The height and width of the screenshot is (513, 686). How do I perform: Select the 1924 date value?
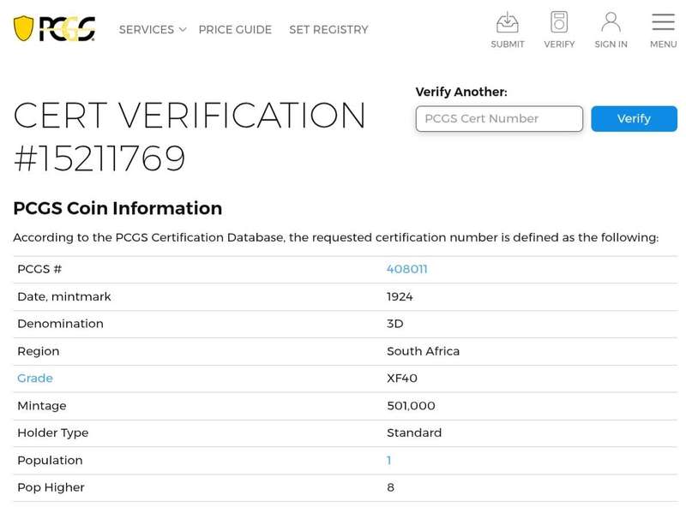(400, 296)
